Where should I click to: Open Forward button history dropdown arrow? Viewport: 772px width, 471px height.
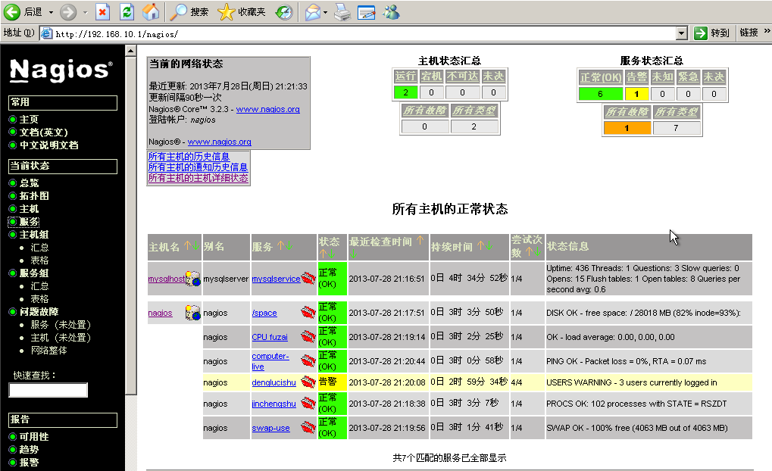[x=85, y=12]
